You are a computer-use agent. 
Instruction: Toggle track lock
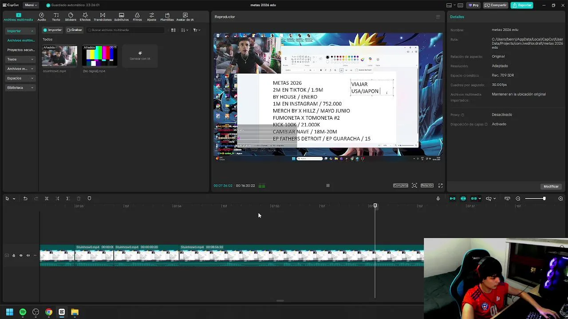click(14, 255)
